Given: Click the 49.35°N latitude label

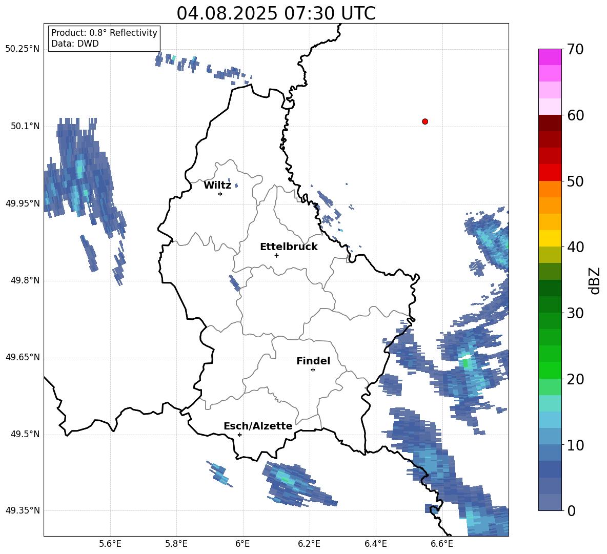Looking at the screenshot, I should (23, 510).
